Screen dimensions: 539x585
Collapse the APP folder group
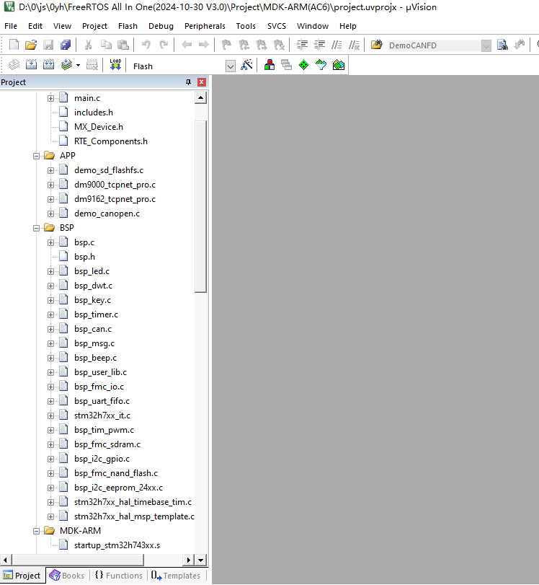pos(36,156)
